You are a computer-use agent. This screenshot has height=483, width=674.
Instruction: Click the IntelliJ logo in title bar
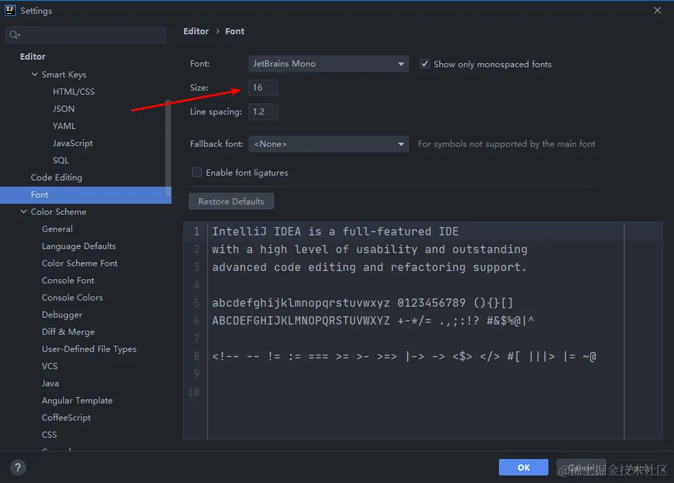coord(10,10)
